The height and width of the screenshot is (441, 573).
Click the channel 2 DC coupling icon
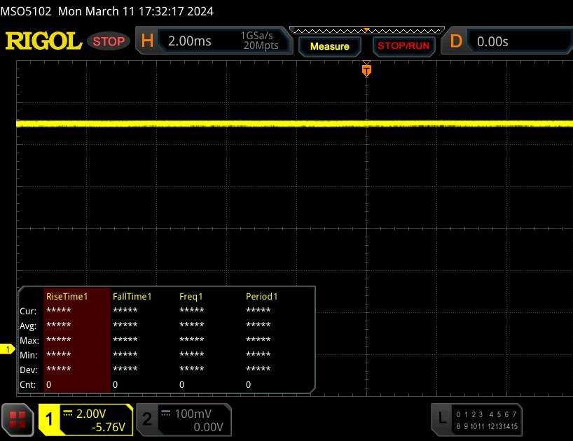(165, 413)
